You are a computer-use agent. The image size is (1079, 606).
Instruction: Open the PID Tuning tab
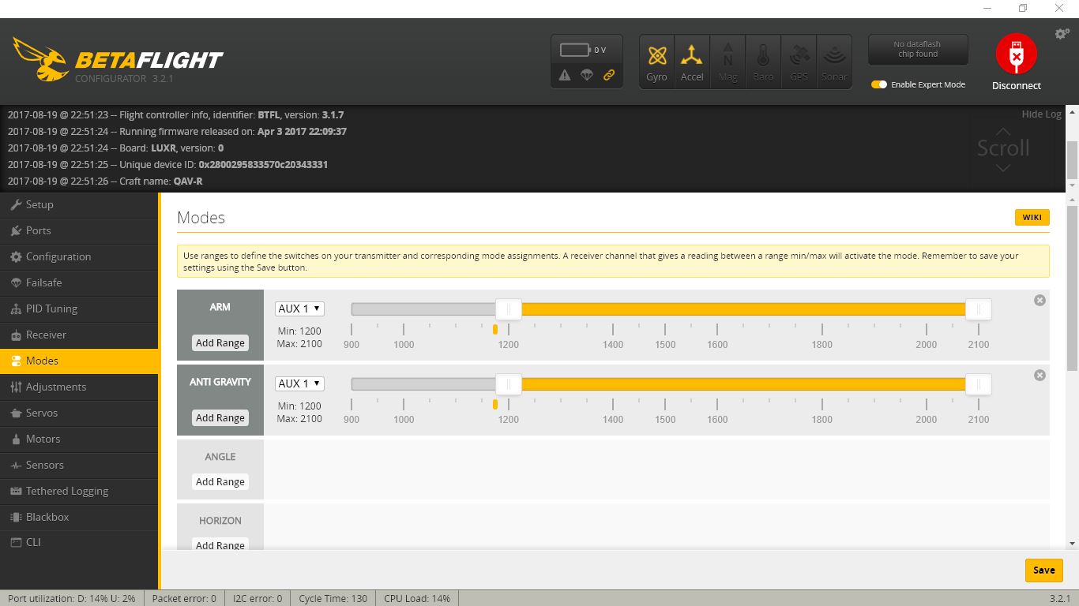coord(79,309)
